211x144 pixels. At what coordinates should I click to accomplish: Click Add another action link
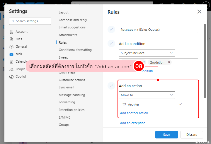tap(134, 113)
